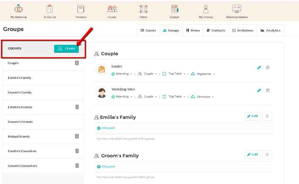
Task: Select Emilie's Family in groups list
Action: tap(43, 78)
